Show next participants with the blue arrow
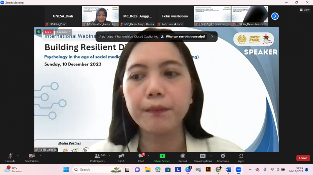This screenshot has height=175, width=313. point(275,16)
